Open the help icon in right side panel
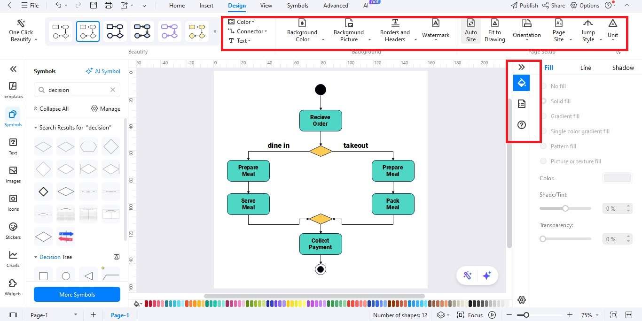Screen dimensions: 642x321 [x=521, y=125]
